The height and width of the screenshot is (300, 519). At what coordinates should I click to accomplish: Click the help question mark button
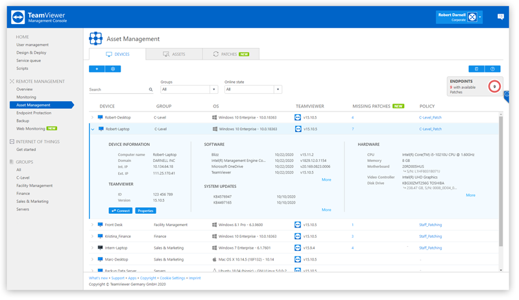(492, 69)
